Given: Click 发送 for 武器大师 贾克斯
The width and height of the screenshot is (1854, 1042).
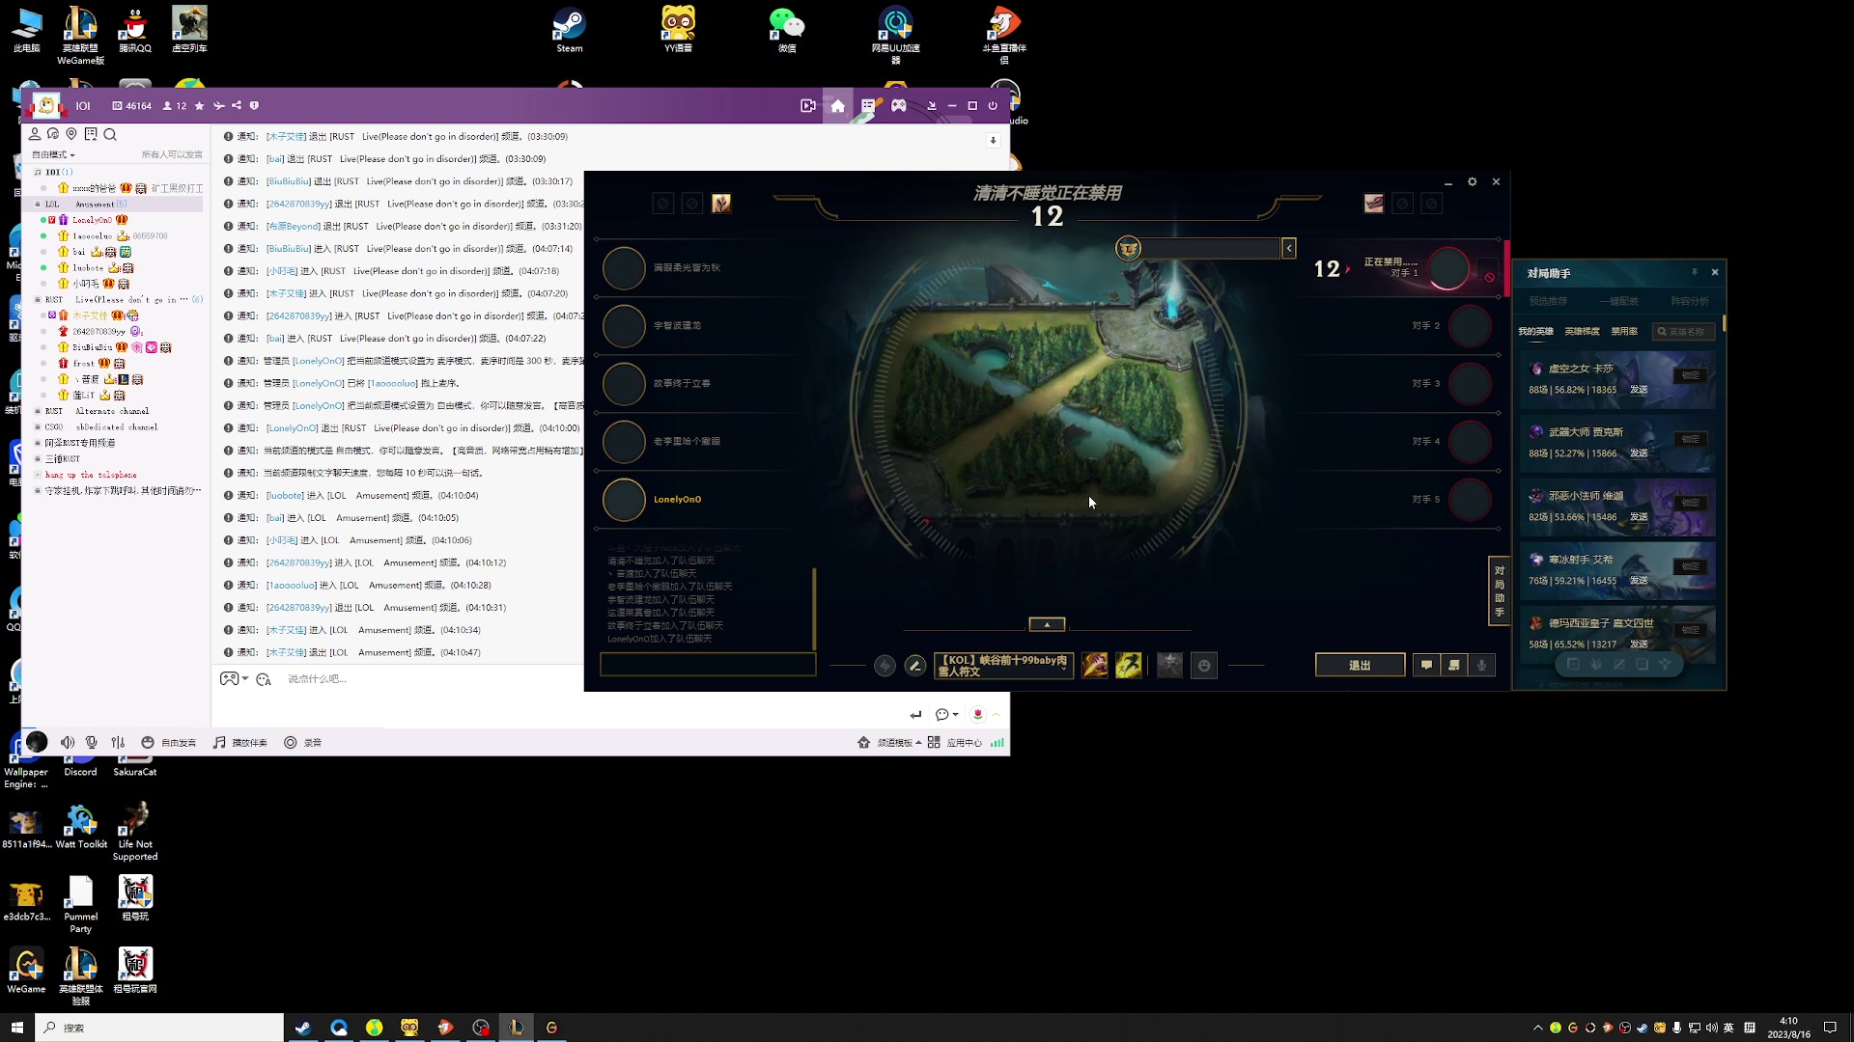Looking at the screenshot, I should pyautogui.click(x=1639, y=453).
